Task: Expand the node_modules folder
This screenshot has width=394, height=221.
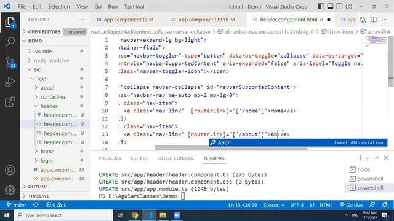Action: click(55, 60)
